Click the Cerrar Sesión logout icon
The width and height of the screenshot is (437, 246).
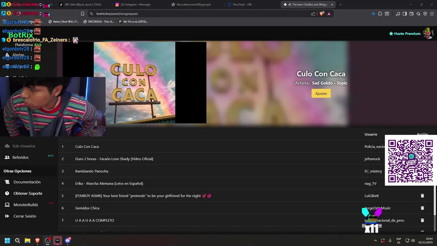point(7,216)
